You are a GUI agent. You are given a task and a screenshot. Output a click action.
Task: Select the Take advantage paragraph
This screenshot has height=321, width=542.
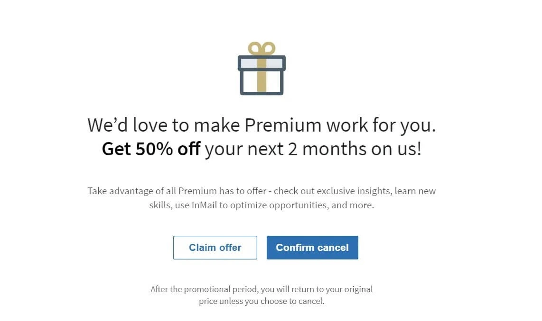tap(262, 198)
